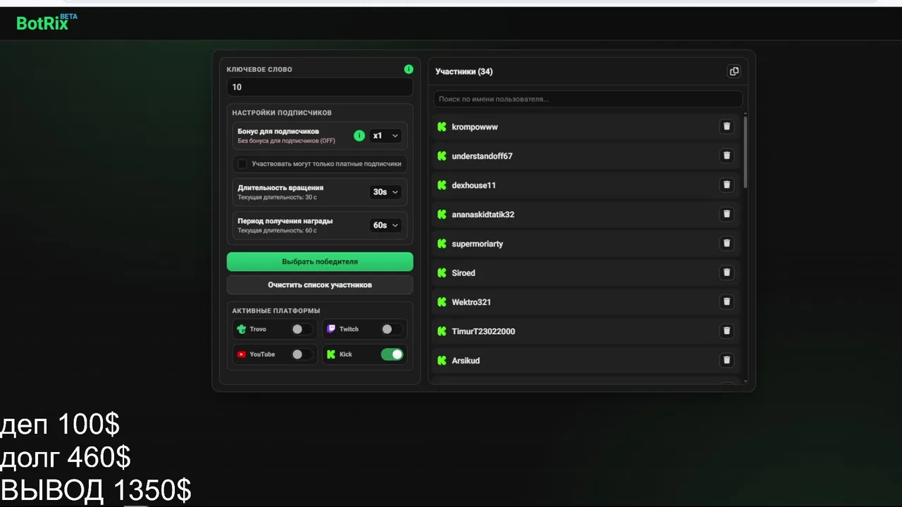Click Kick icon beside krompowww
This screenshot has width=902, height=507.
[x=442, y=127]
